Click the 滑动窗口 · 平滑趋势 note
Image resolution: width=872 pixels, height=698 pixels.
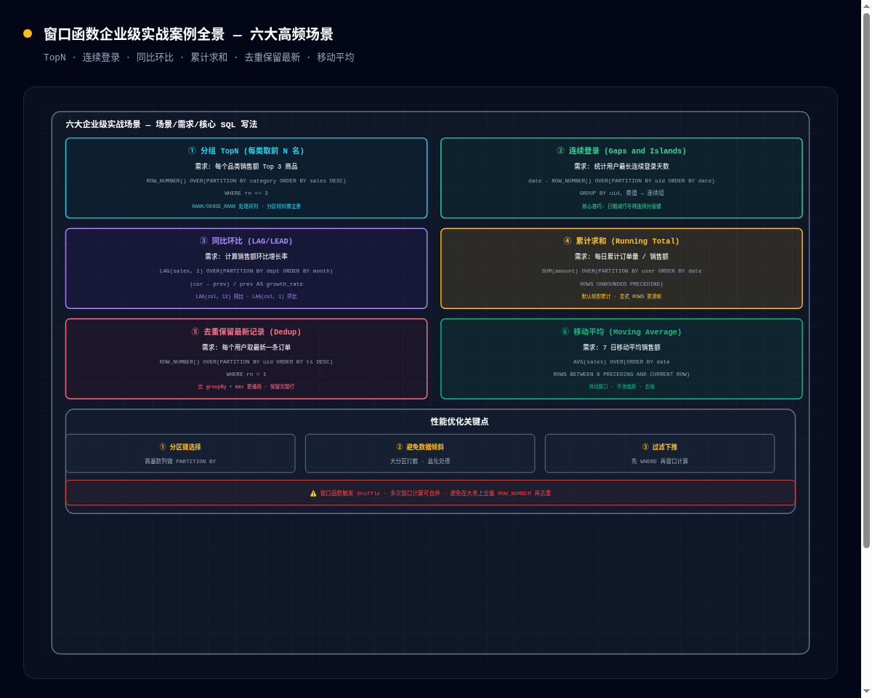(x=621, y=387)
